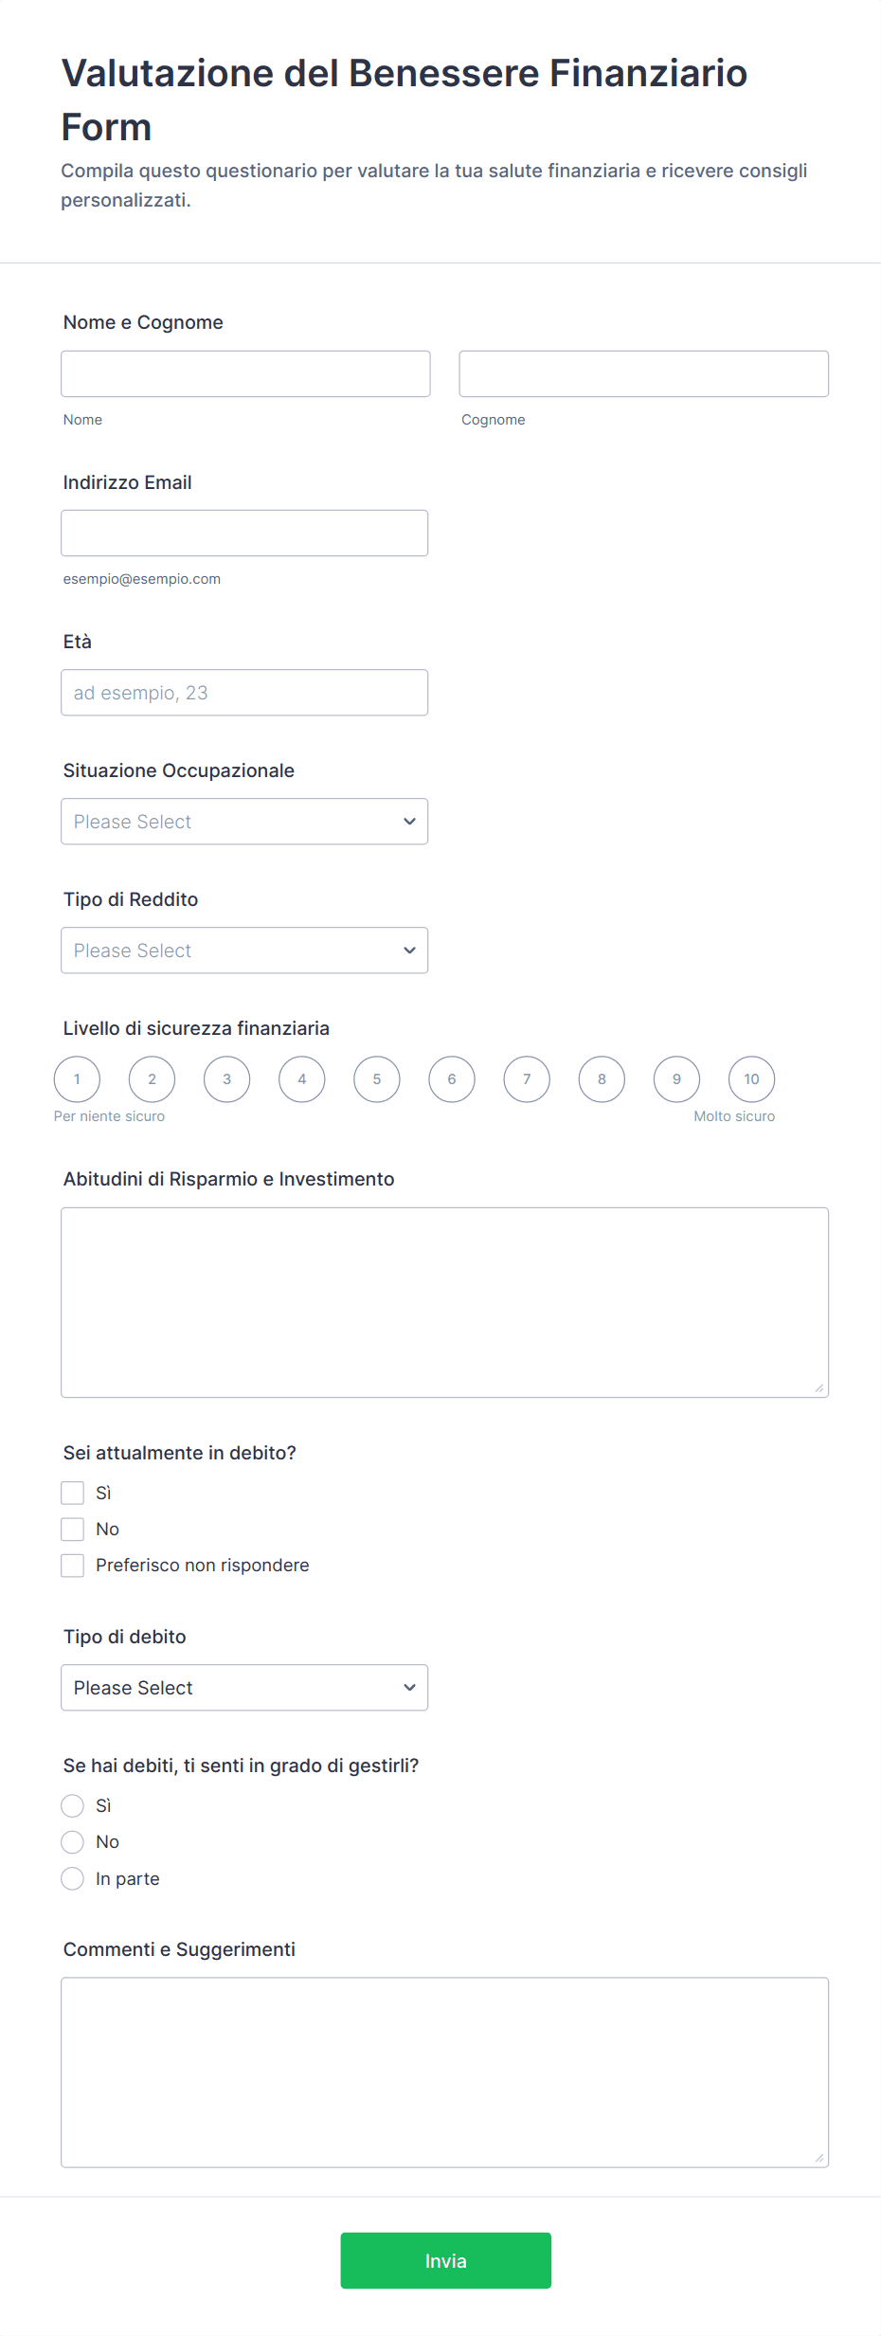The image size is (881, 2336).
Task: Select No radio for managing debts
Action: [73, 1841]
